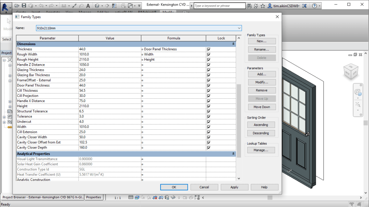Screen dimensions: 369x207
Task: Switch to the Properties tab at bottom
Action: click(x=94, y=197)
